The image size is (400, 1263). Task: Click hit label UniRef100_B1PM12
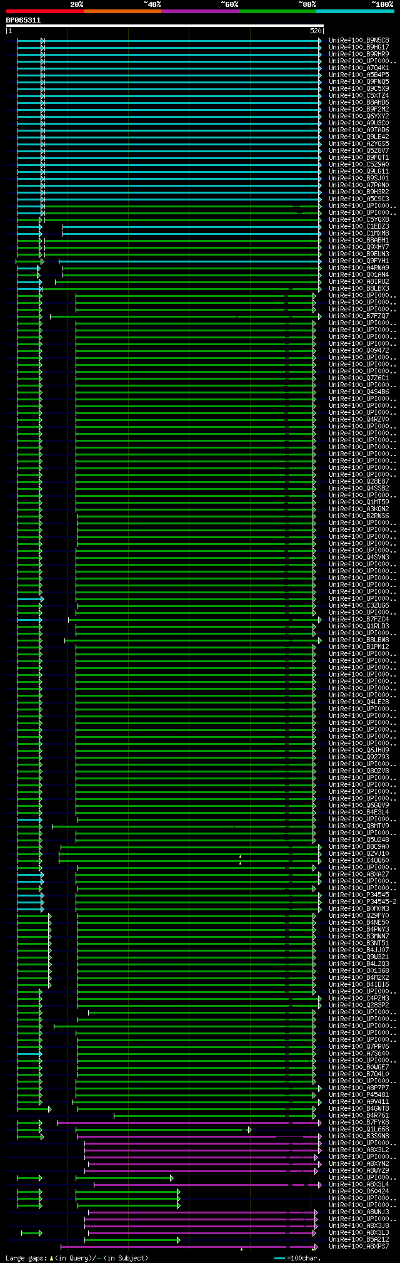click(359, 647)
